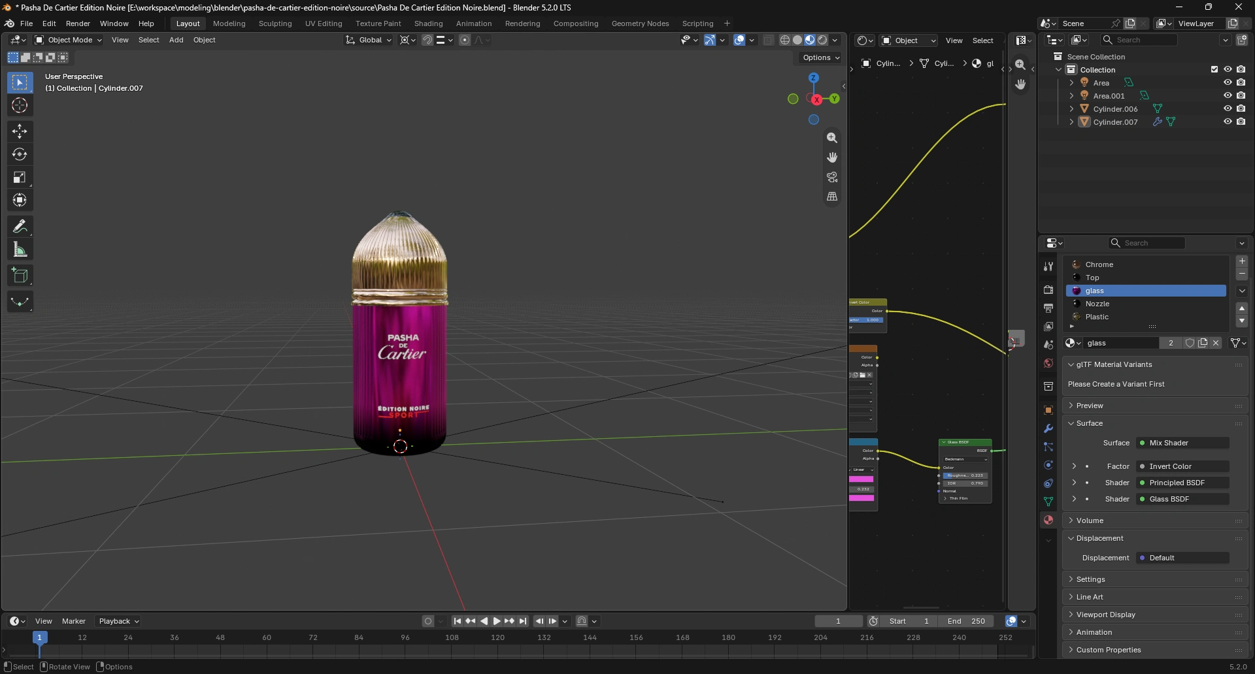Open the World properties tab
Viewport: 1255px width, 674px height.
[1048, 363]
